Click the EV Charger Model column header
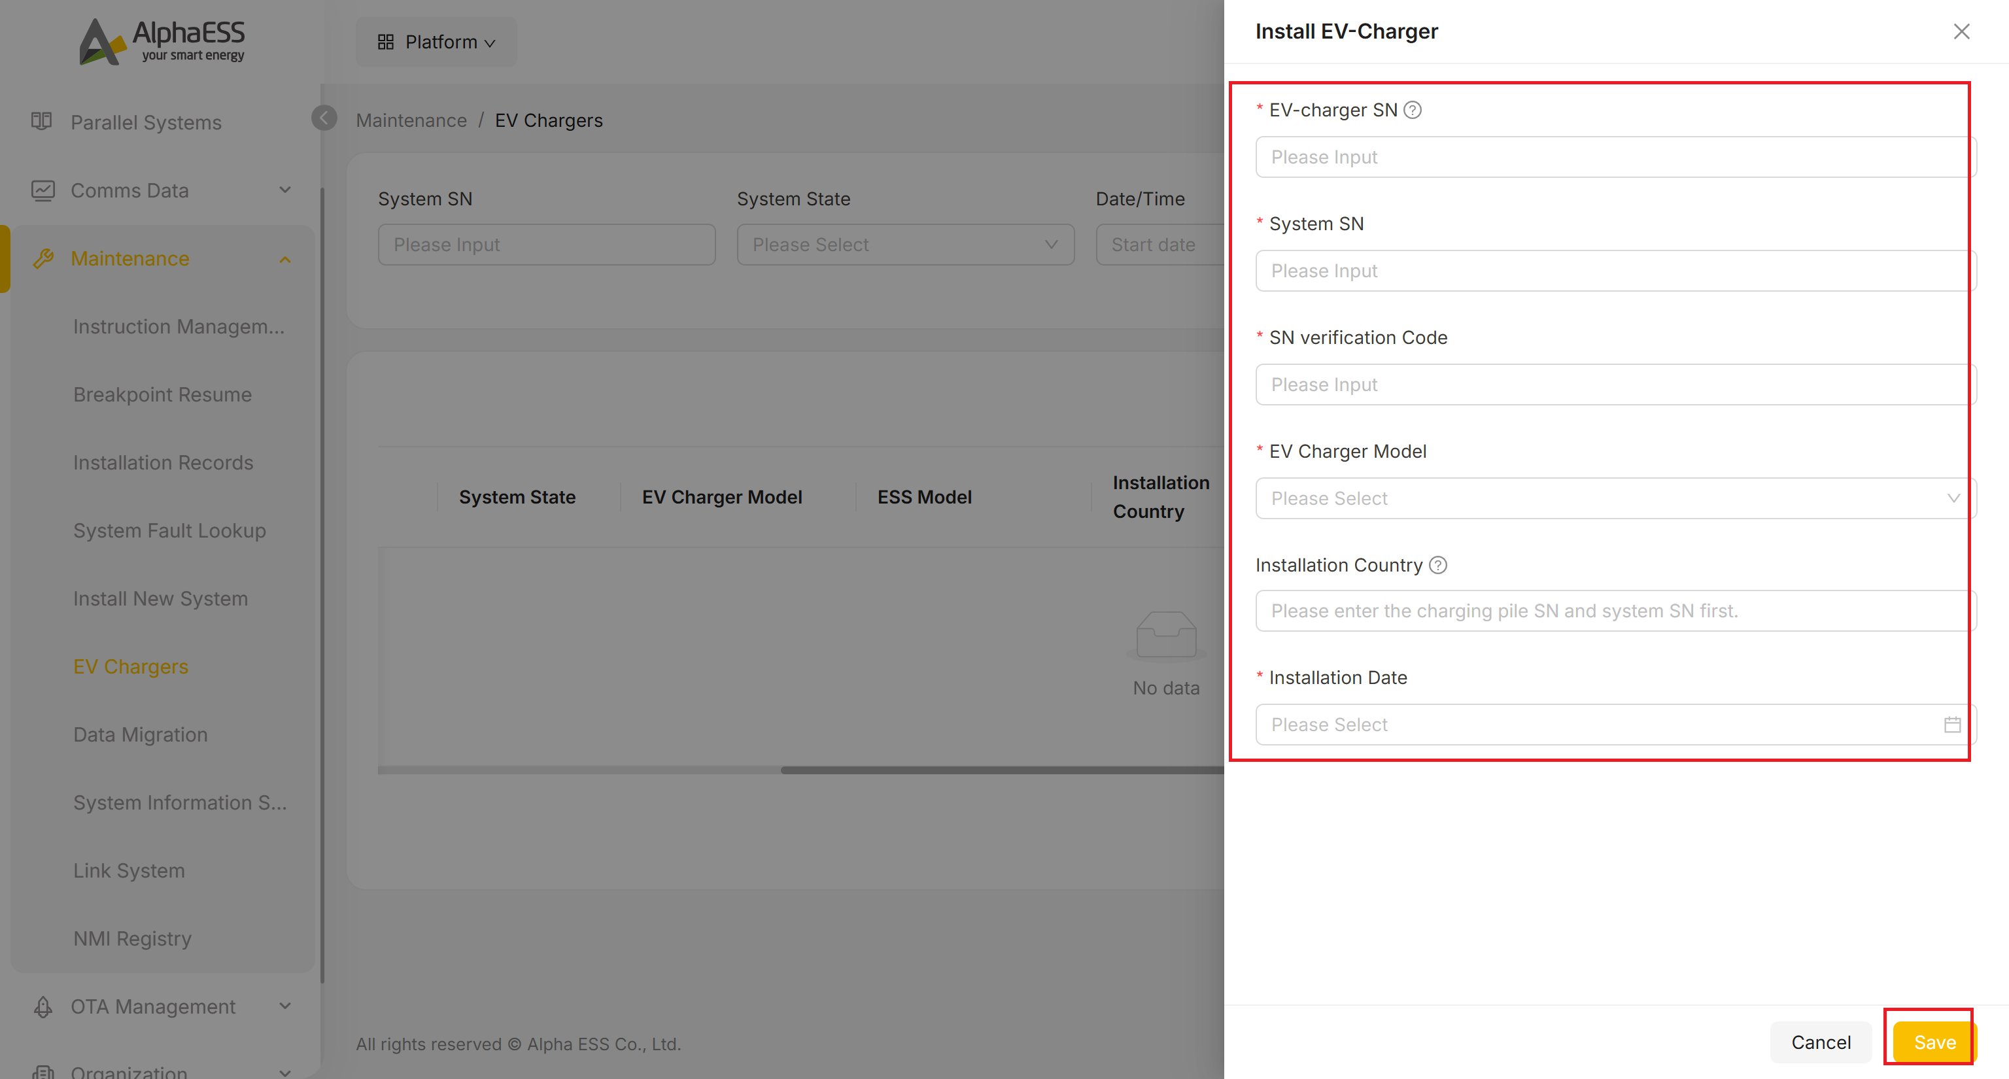Viewport: 2009px width, 1079px height. tap(721, 496)
